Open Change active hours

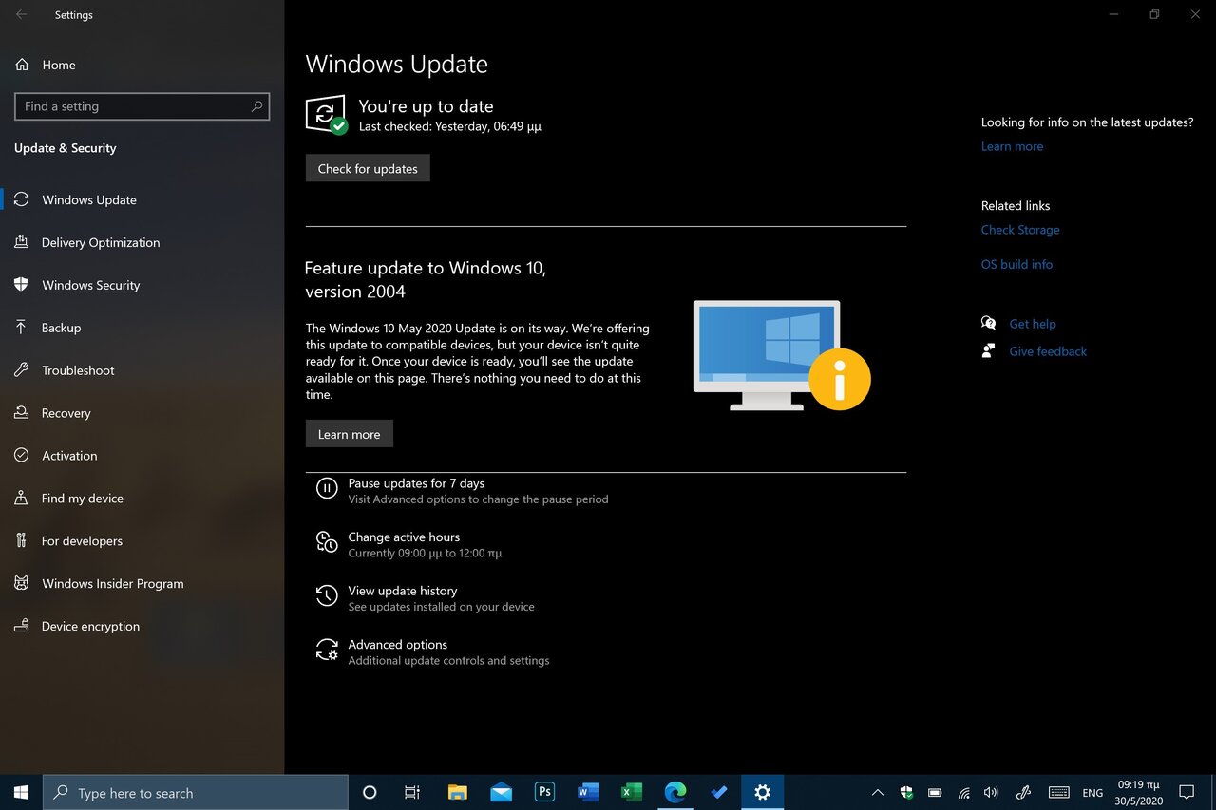(x=404, y=537)
